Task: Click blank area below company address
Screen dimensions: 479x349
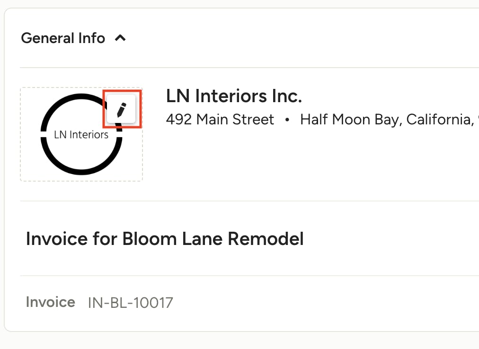Action: tap(305, 162)
